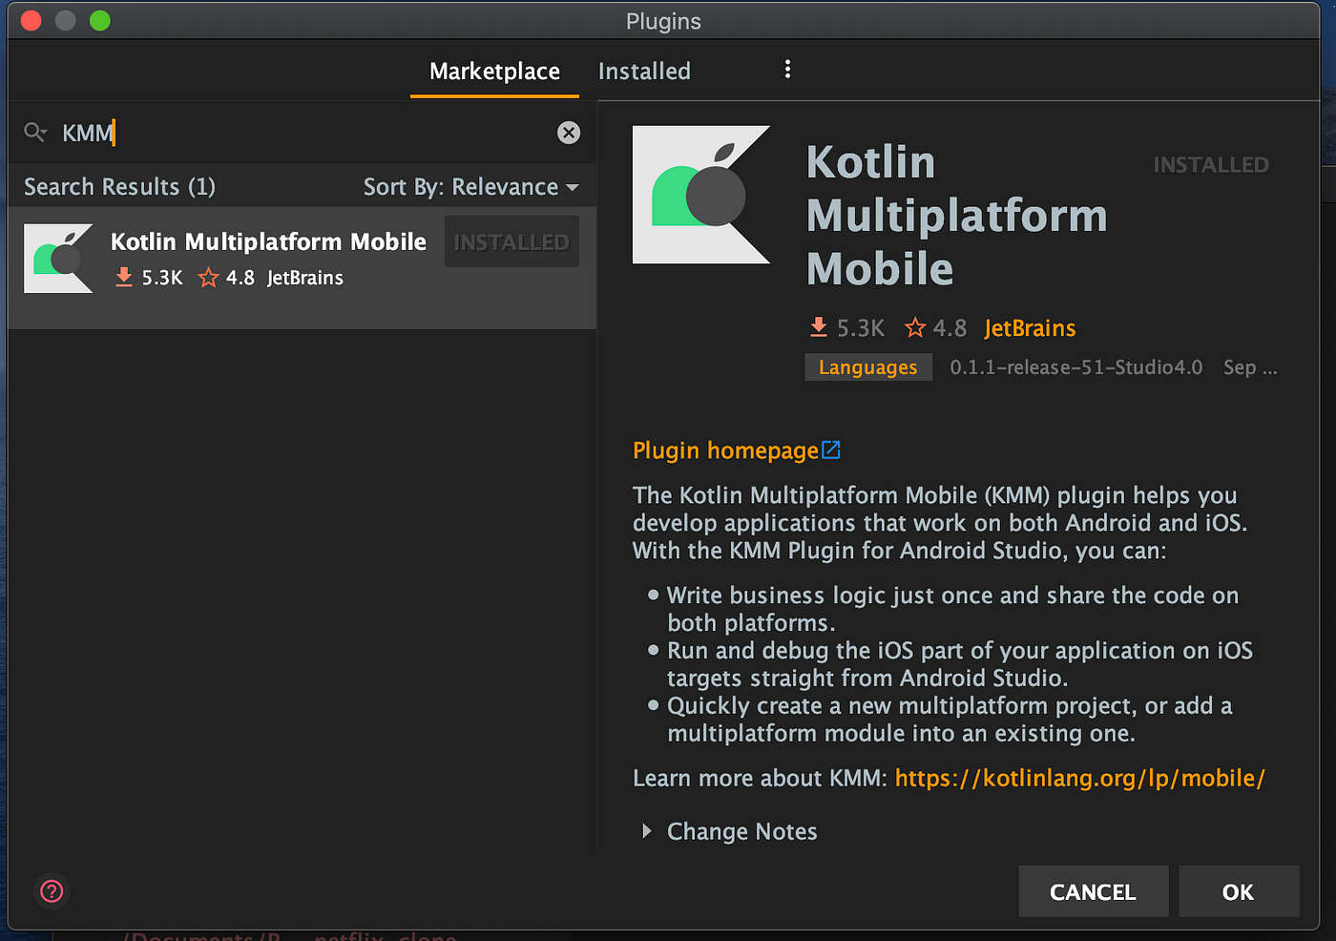Click the red close window button
Viewport: 1336px width, 941px height.
click(x=31, y=20)
